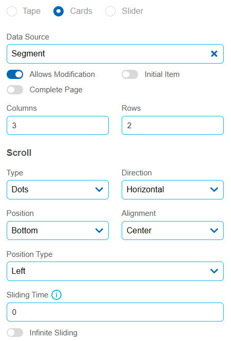This screenshot has height=341, width=231.
Task: Click the chevron arrow in Direction dropdown
Action: tap(214, 190)
